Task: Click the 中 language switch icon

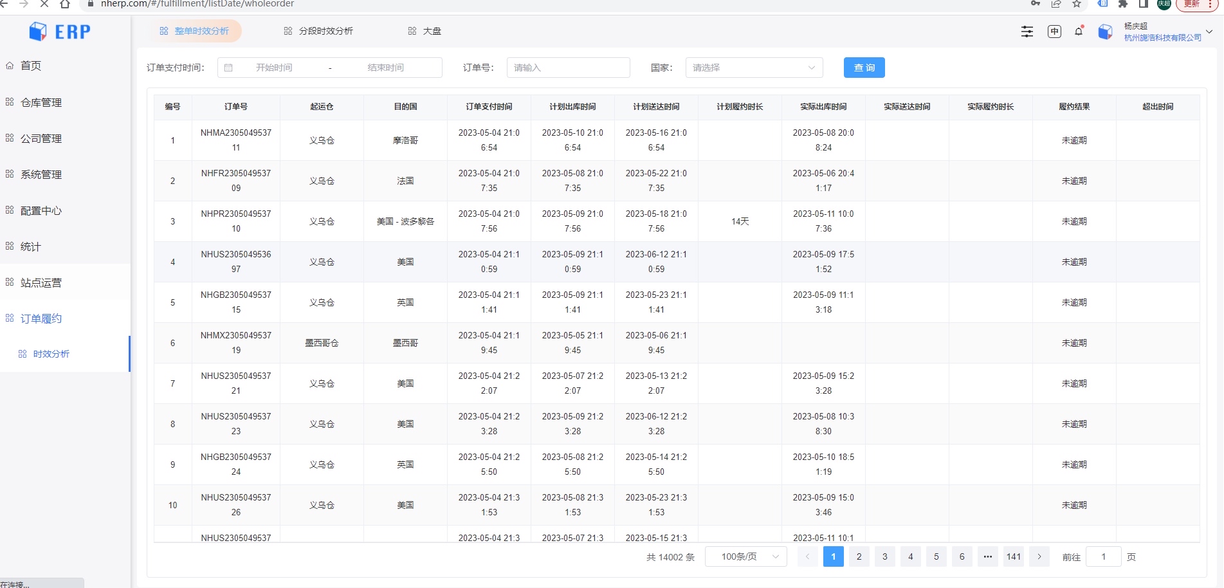Action: [x=1054, y=32]
